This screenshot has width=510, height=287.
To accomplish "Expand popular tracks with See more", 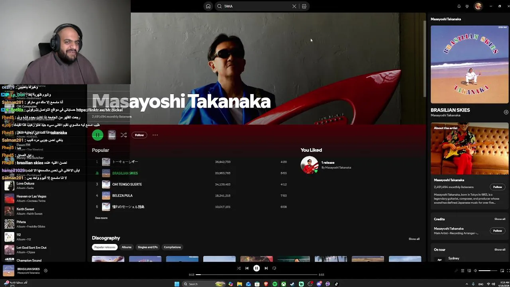I will click(x=101, y=218).
